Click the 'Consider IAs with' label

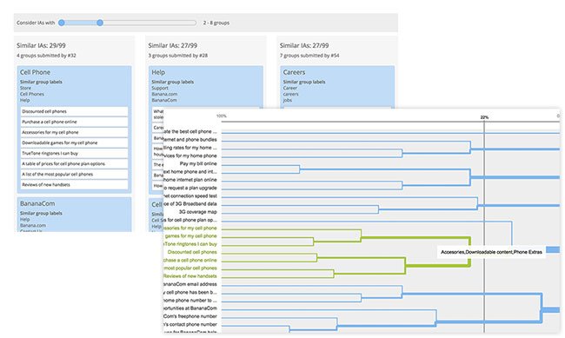click(36, 23)
